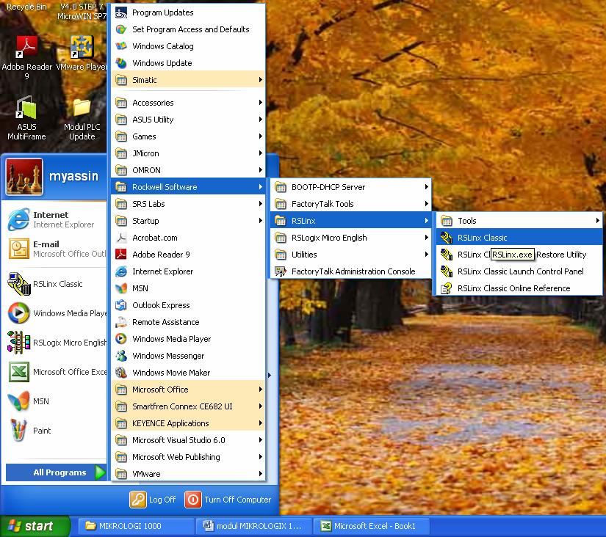Open Internet Explorer icon in programs list
This screenshot has width=606, height=537.
click(x=121, y=271)
